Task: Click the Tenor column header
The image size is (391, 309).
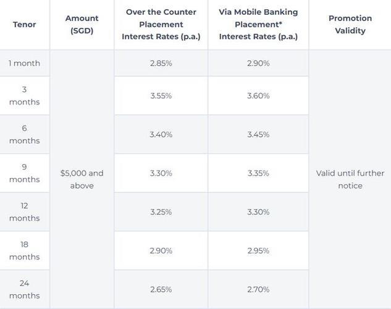Action: (25, 25)
